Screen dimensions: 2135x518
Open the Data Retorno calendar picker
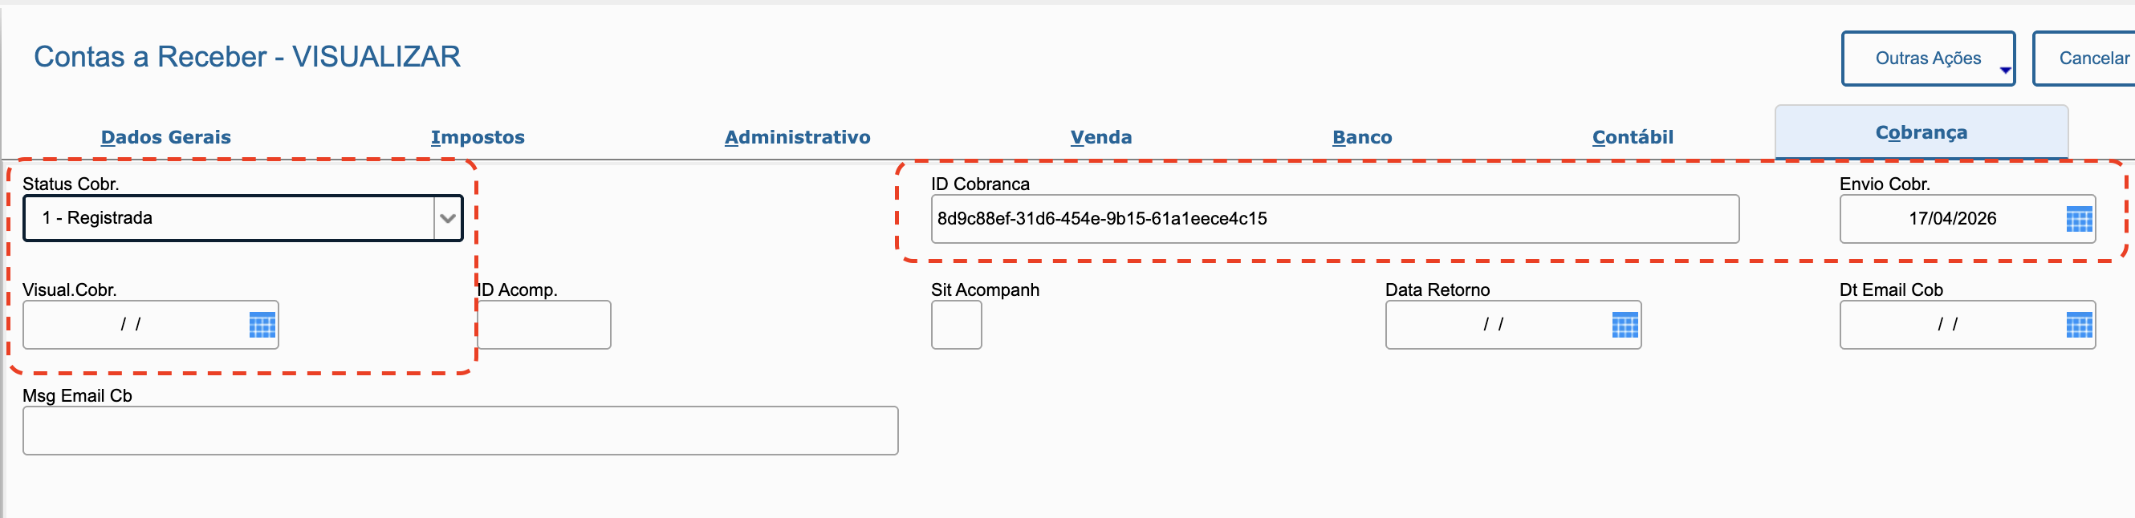(1625, 326)
